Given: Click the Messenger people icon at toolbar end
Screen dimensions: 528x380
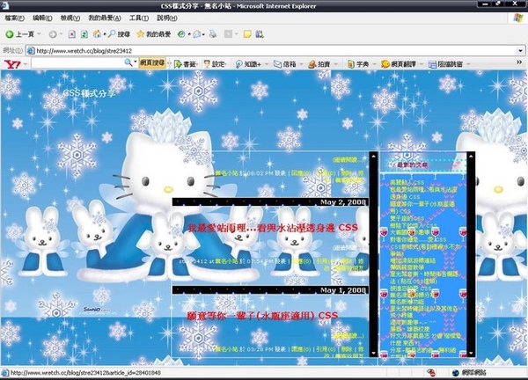Looking at the screenshot, I should click(x=260, y=34).
